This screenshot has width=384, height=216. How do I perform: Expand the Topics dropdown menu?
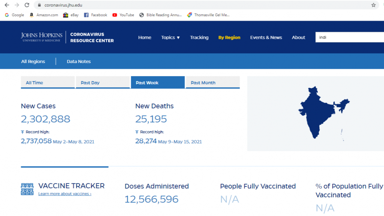170,37
